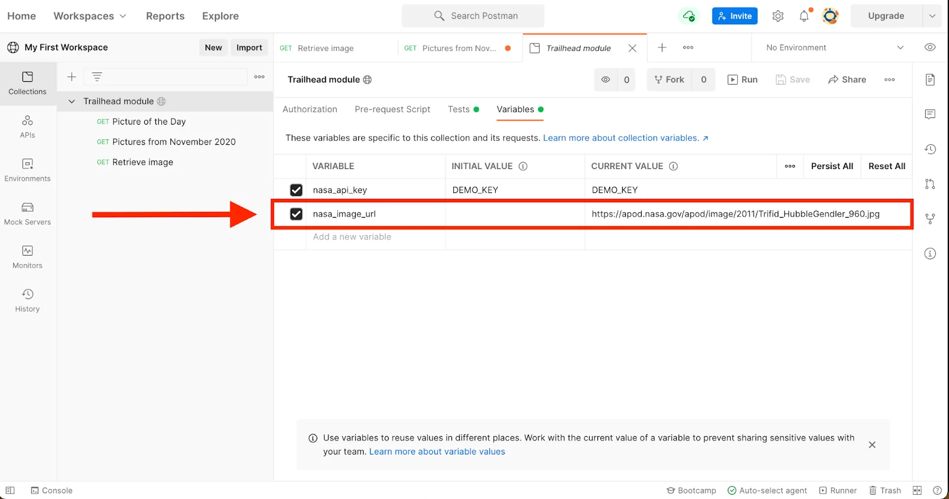Uncheck the nasa_image_url variable checkbox

coord(296,214)
